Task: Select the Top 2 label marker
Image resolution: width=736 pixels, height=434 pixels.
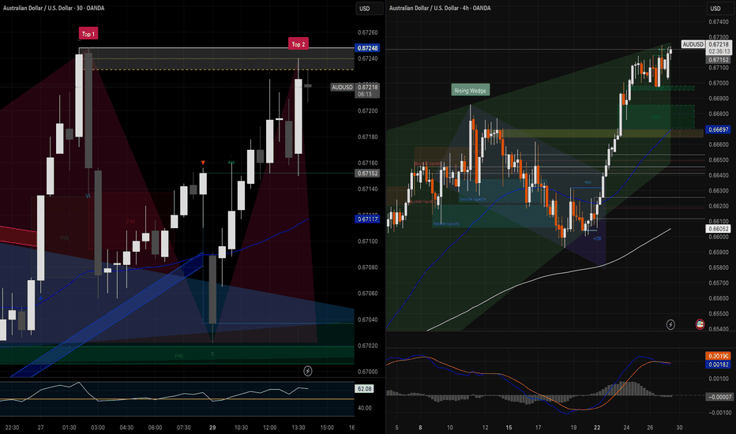Action: (298, 45)
